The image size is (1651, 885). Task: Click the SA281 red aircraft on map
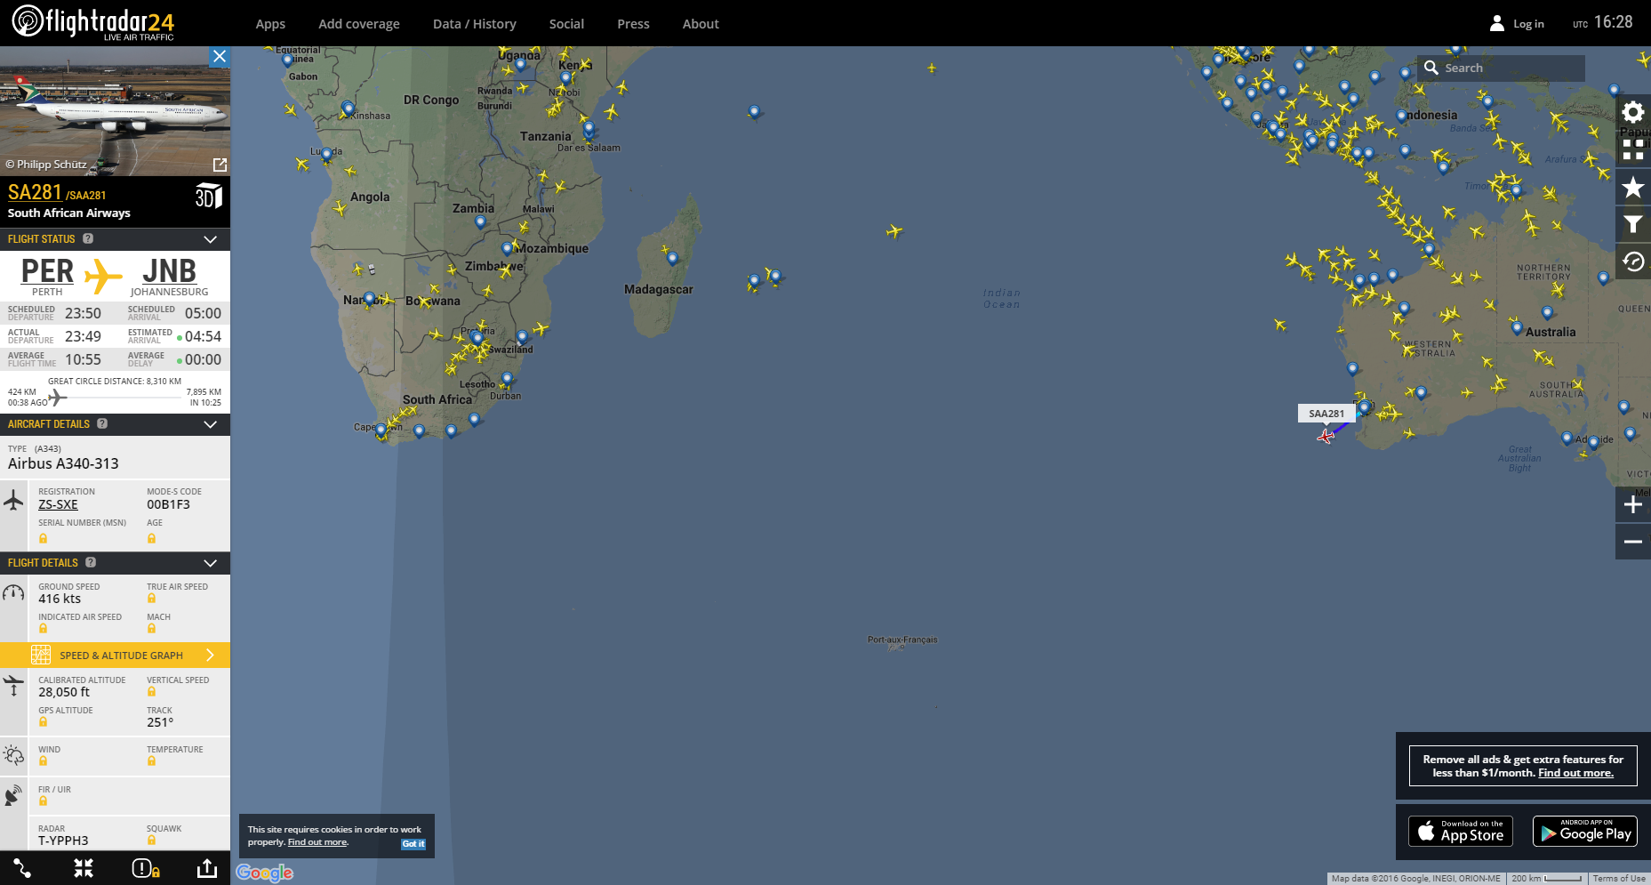click(1326, 436)
